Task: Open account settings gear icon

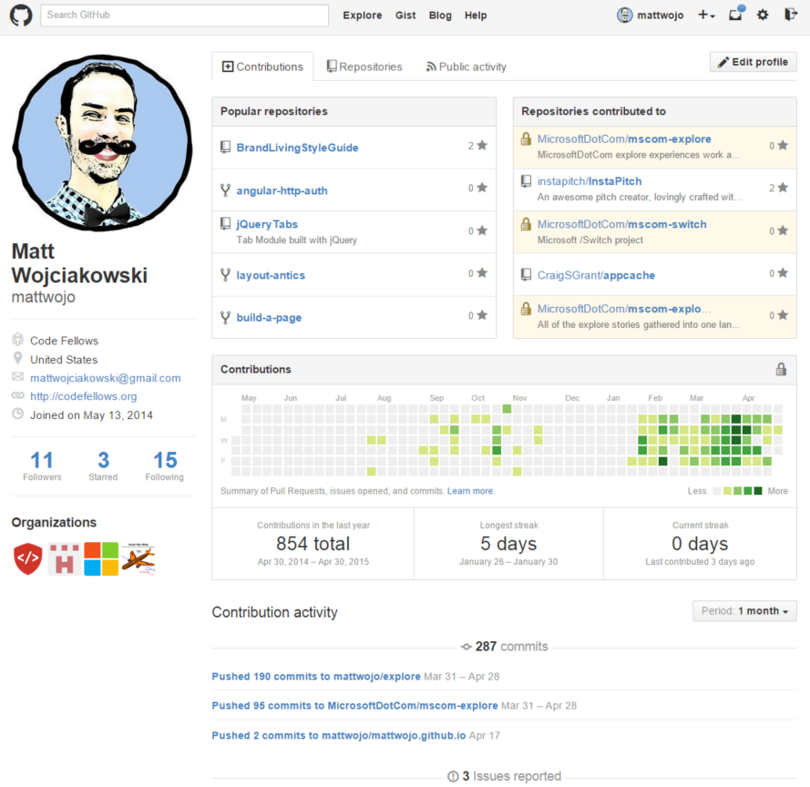Action: click(x=763, y=15)
